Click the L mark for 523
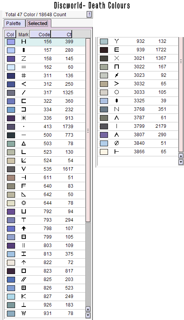The image size is (184, 320). click(x=24, y=152)
